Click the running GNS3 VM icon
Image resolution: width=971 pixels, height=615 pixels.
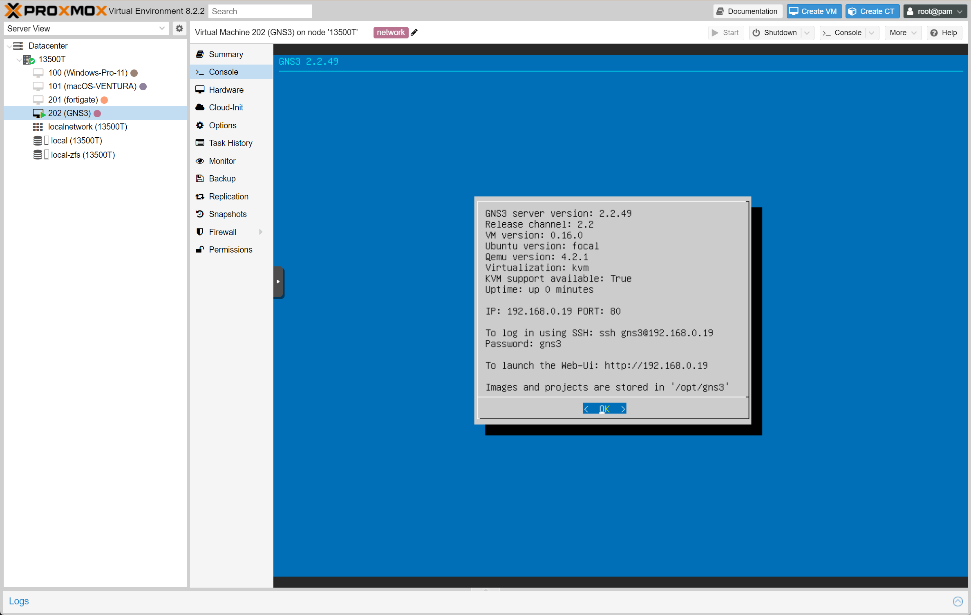[x=39, y=114]
